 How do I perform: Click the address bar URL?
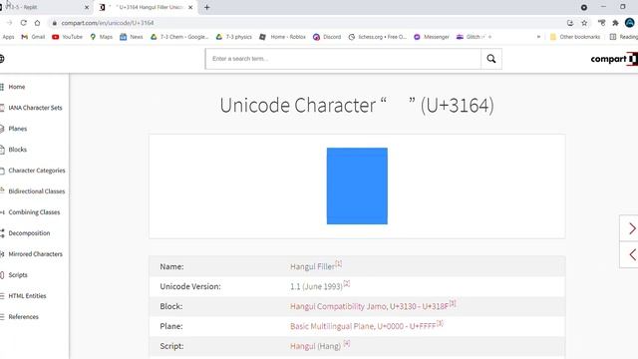tap(108, 23)
